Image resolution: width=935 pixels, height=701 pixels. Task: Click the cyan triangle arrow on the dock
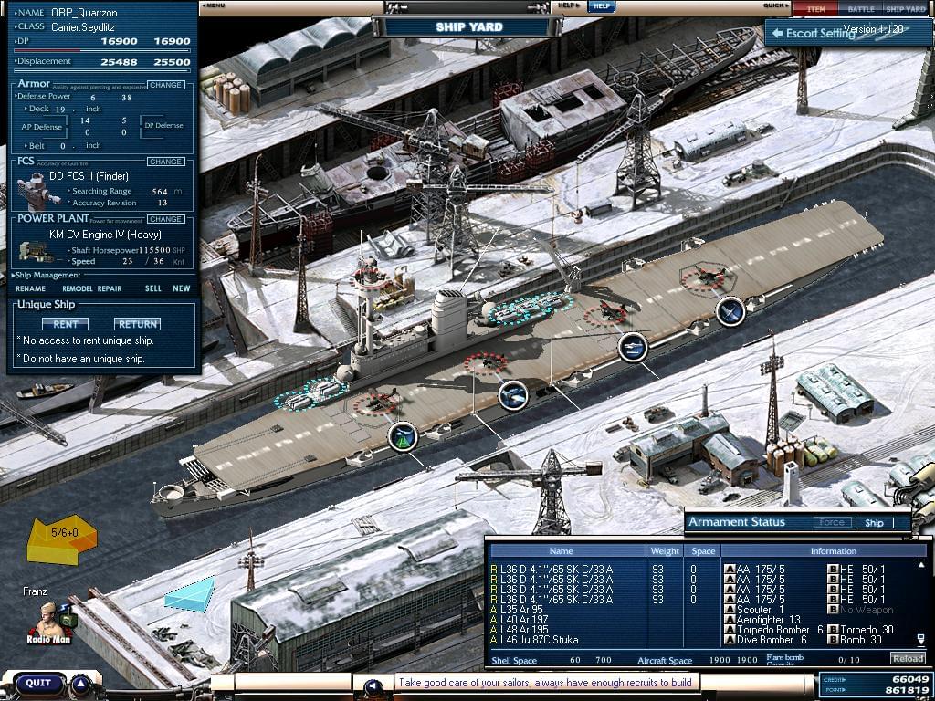[x=192, y=592]
